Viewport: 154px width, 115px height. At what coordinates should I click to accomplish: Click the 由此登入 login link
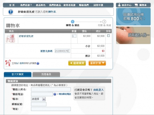(99, 90)
